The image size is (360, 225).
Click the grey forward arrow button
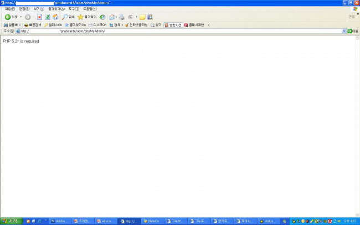pyautogui.click(x=28, y=17)
